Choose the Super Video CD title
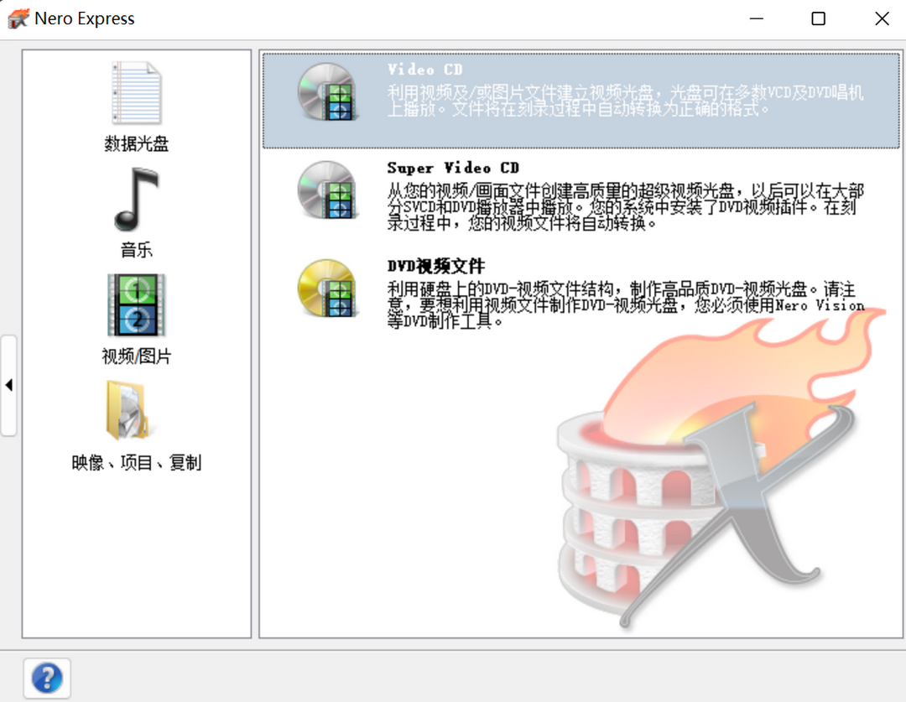The width and height of the screenshot is (906, 702). pos(453,168)
